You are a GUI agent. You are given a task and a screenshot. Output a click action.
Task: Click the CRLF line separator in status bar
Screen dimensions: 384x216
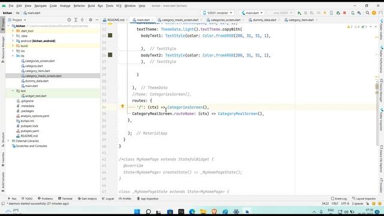[x=335, y=203]
